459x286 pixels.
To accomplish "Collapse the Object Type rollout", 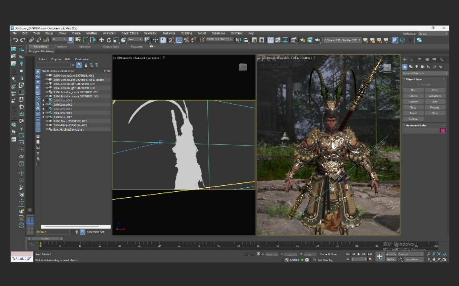I will point(405,79).
